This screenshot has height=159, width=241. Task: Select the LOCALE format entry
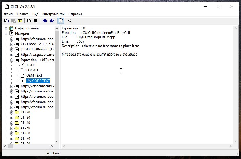click(32, 70)
